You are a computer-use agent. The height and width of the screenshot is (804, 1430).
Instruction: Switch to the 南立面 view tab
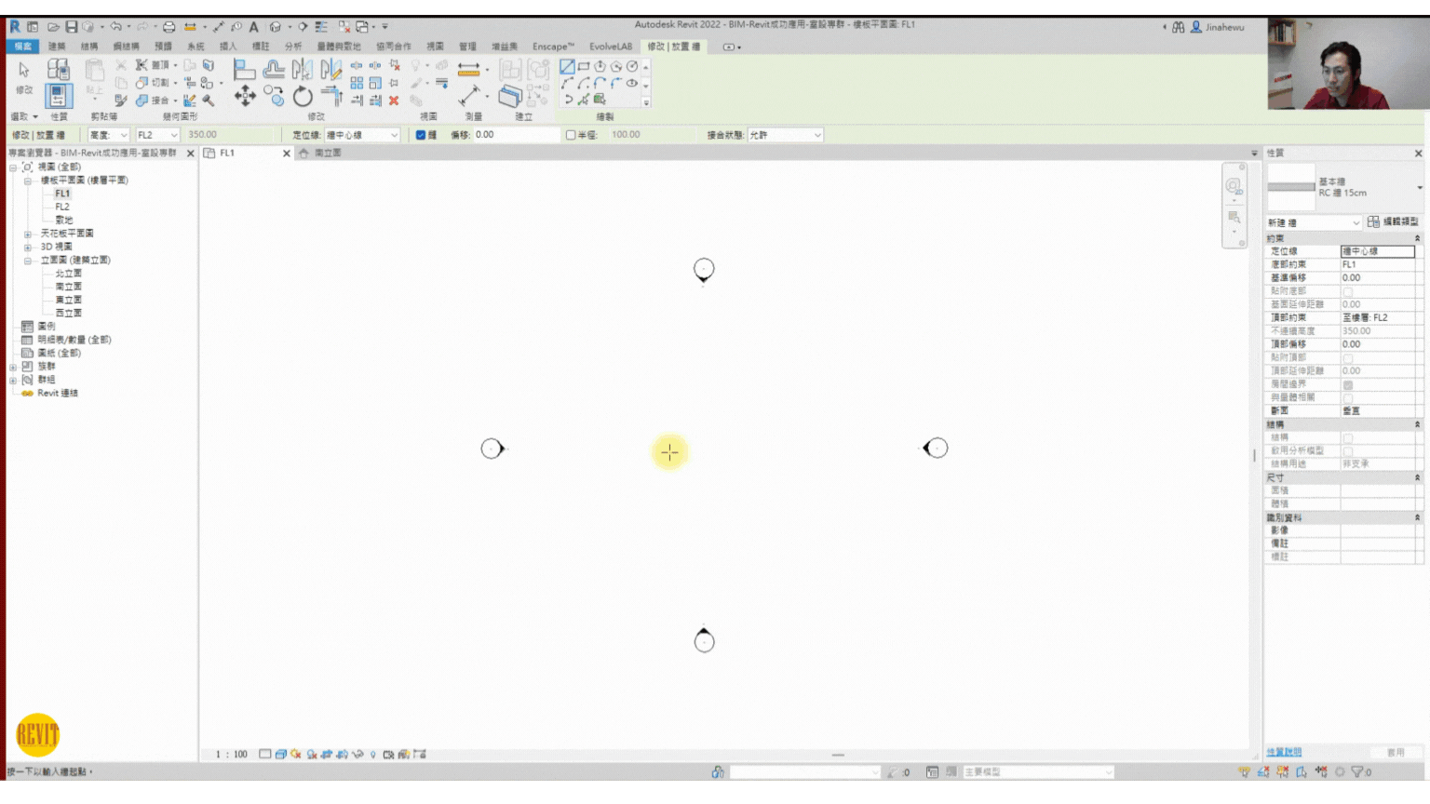pos(328,154)
